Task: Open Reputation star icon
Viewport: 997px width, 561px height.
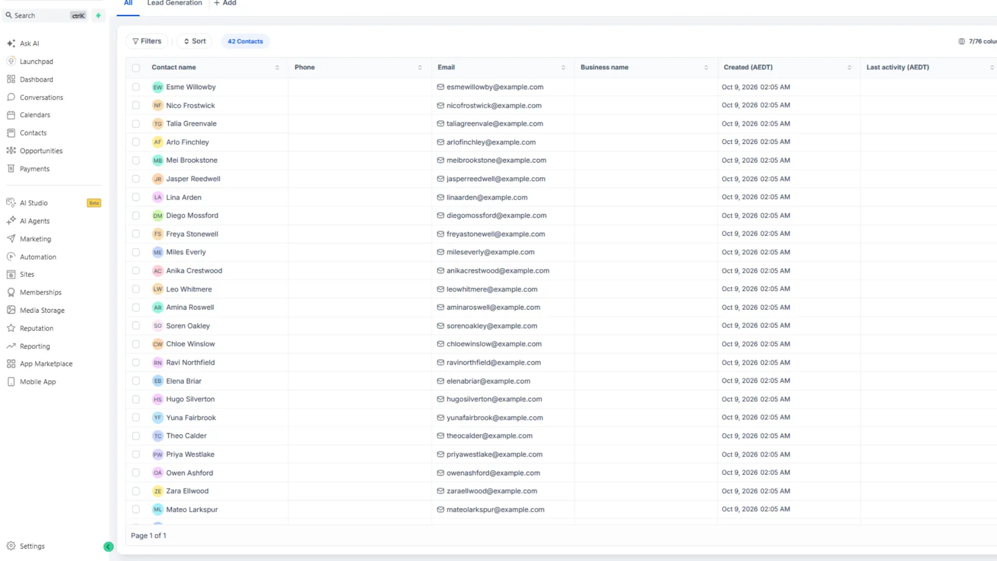Action: point(11,328)
